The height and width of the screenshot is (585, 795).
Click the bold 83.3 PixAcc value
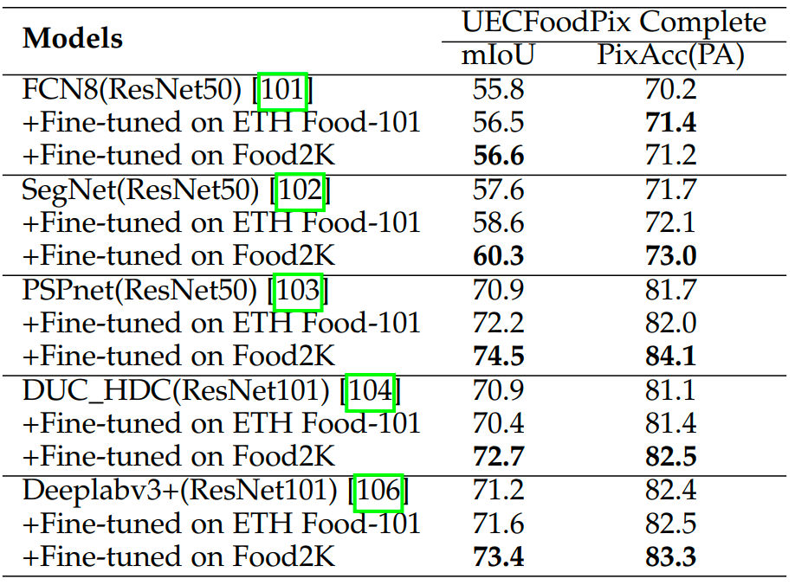[670, 557]
